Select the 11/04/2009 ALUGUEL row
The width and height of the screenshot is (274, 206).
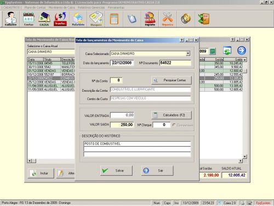tap(51, 86)
